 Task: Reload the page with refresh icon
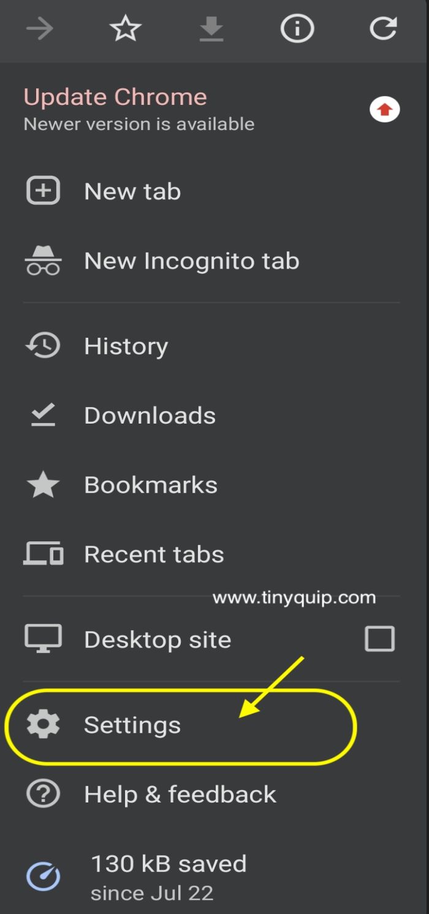point(384,29)
